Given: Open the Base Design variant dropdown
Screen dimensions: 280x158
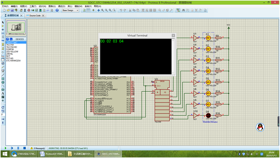Looking at the screenshot, I should click(x=77, y=10).
